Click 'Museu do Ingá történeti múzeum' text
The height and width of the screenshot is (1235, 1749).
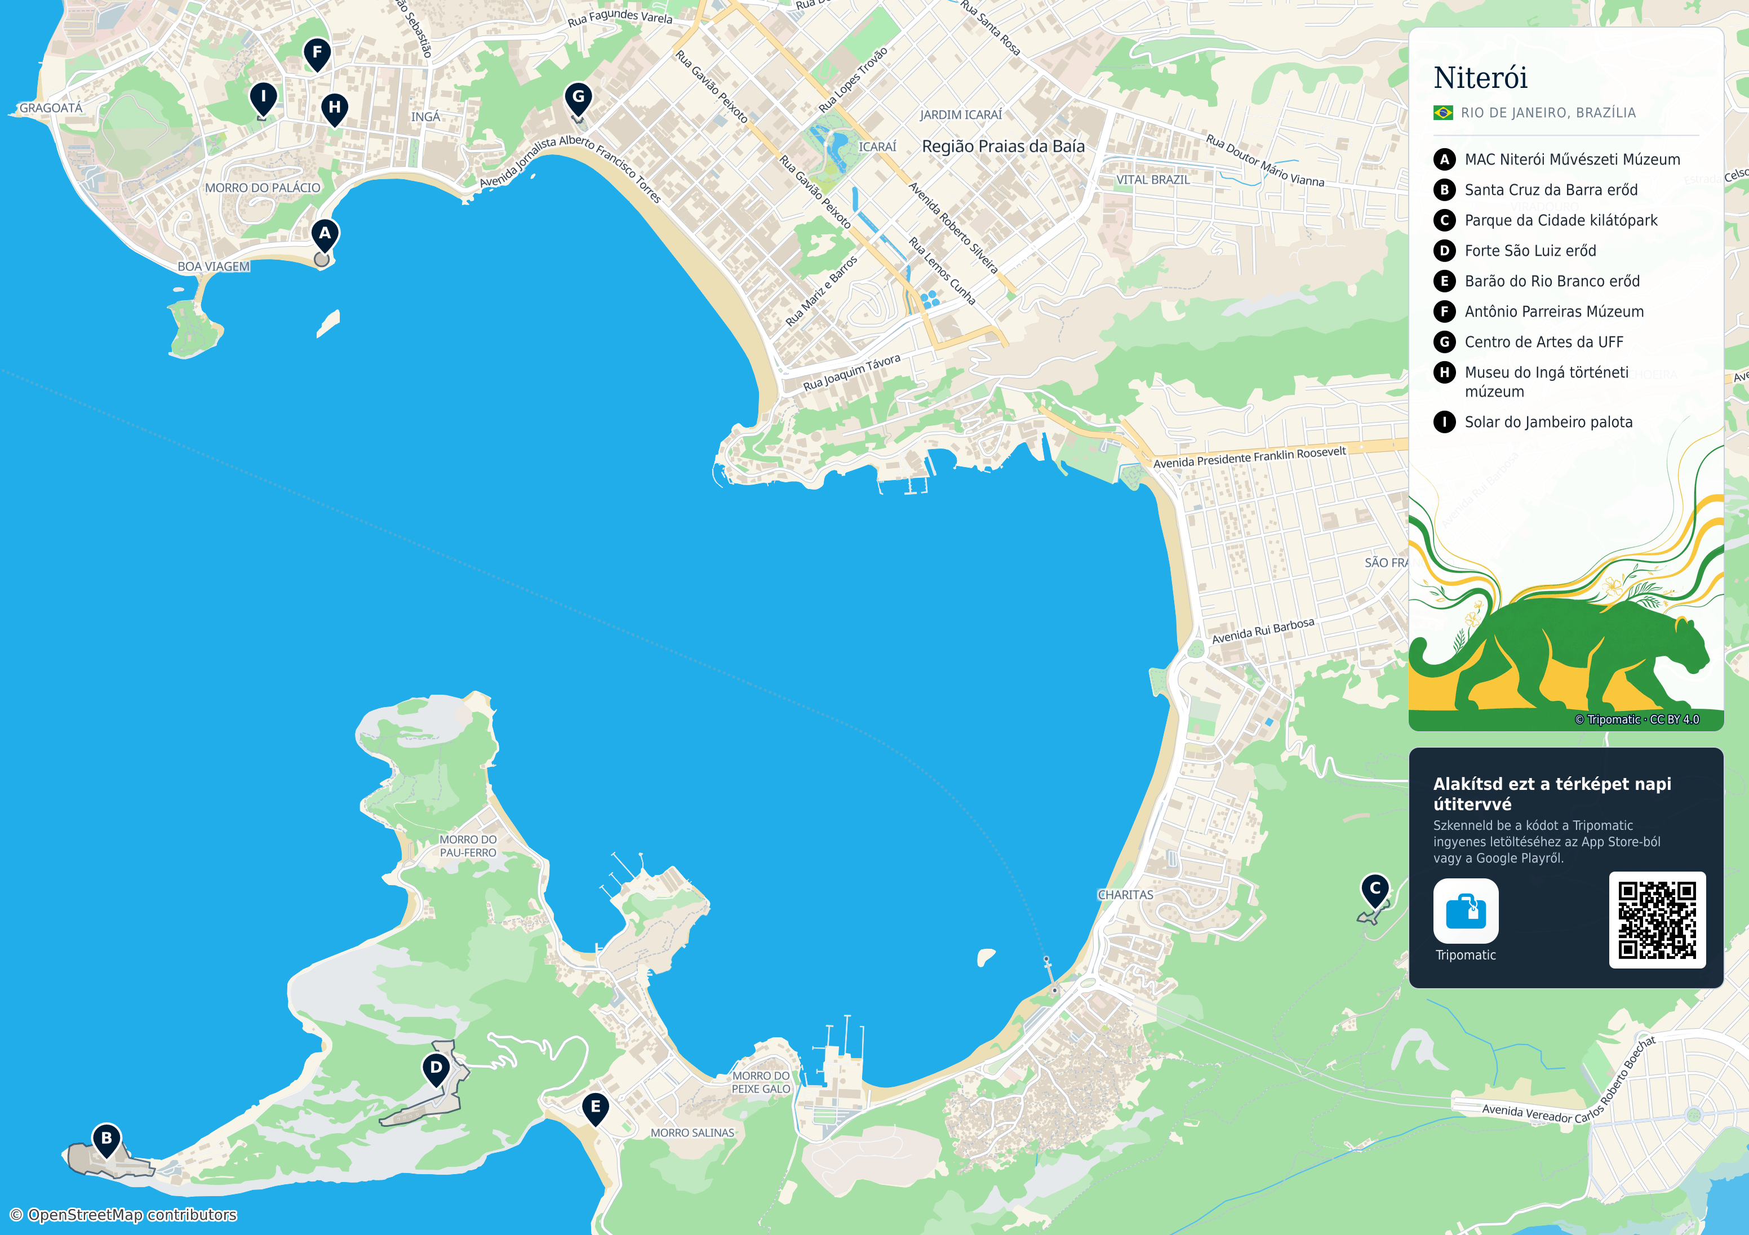pyautogui.click(x=1546, y=381)
